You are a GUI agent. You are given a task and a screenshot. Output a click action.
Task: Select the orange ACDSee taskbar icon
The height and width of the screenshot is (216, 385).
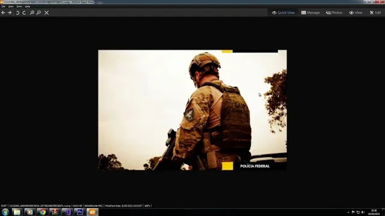coord(92,212)
